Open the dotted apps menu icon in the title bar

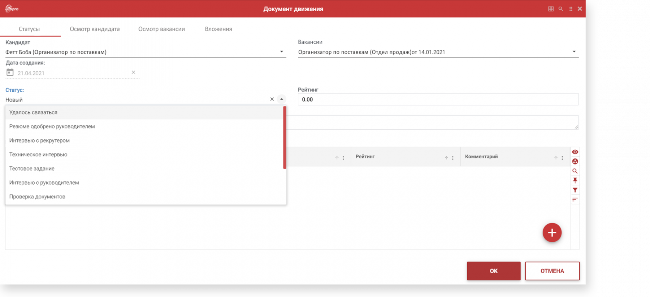[x=571, y=9]
